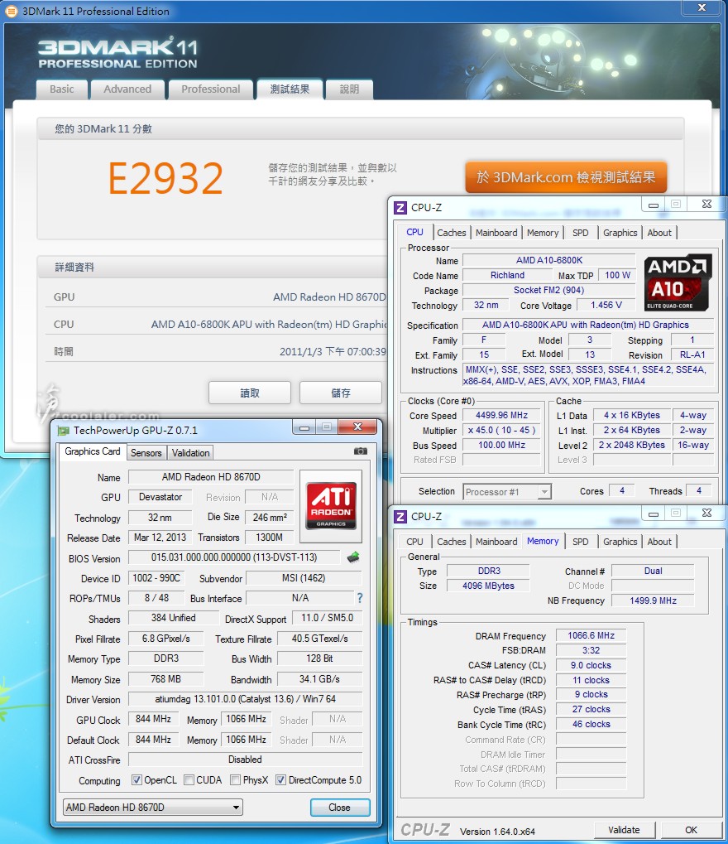The width and height of the screenshot is (728, 844).
Task: Switch to the Advanced tab in 3DMark
Action: click(127, 89)
